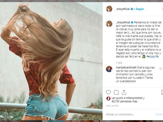Screen dimensions: 163x122
Task: Like the post with the heart icon
Action: 108,92
